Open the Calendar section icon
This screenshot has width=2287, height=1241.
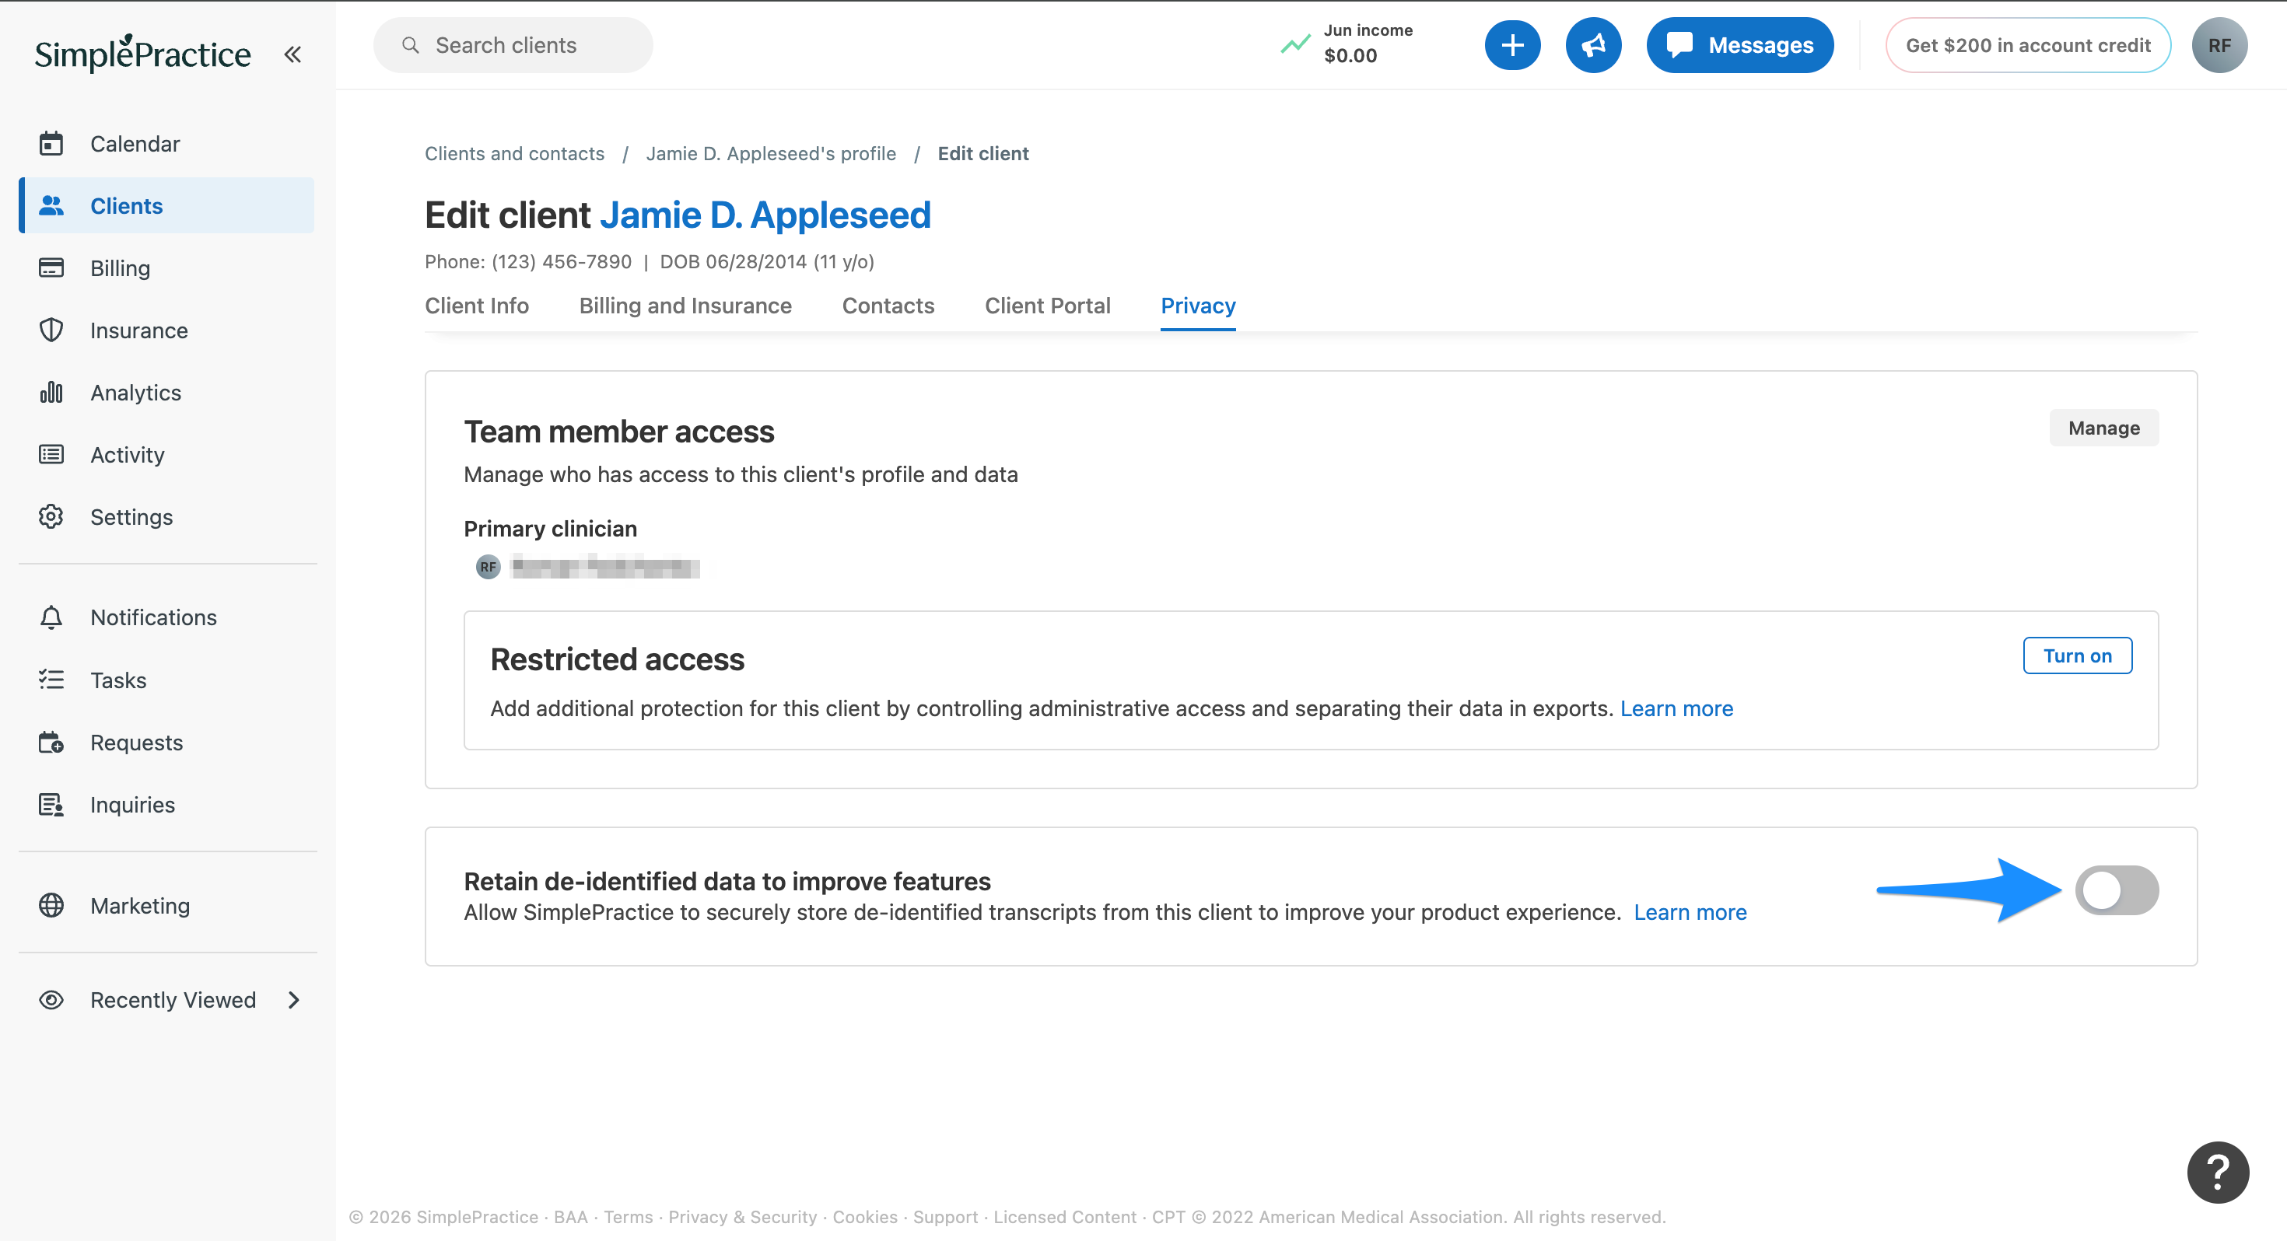pos(51,143)
